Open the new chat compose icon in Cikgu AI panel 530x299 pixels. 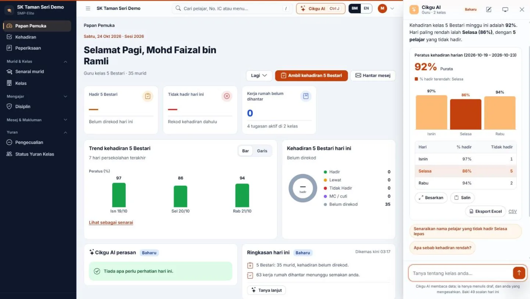(x=488, y=10)
